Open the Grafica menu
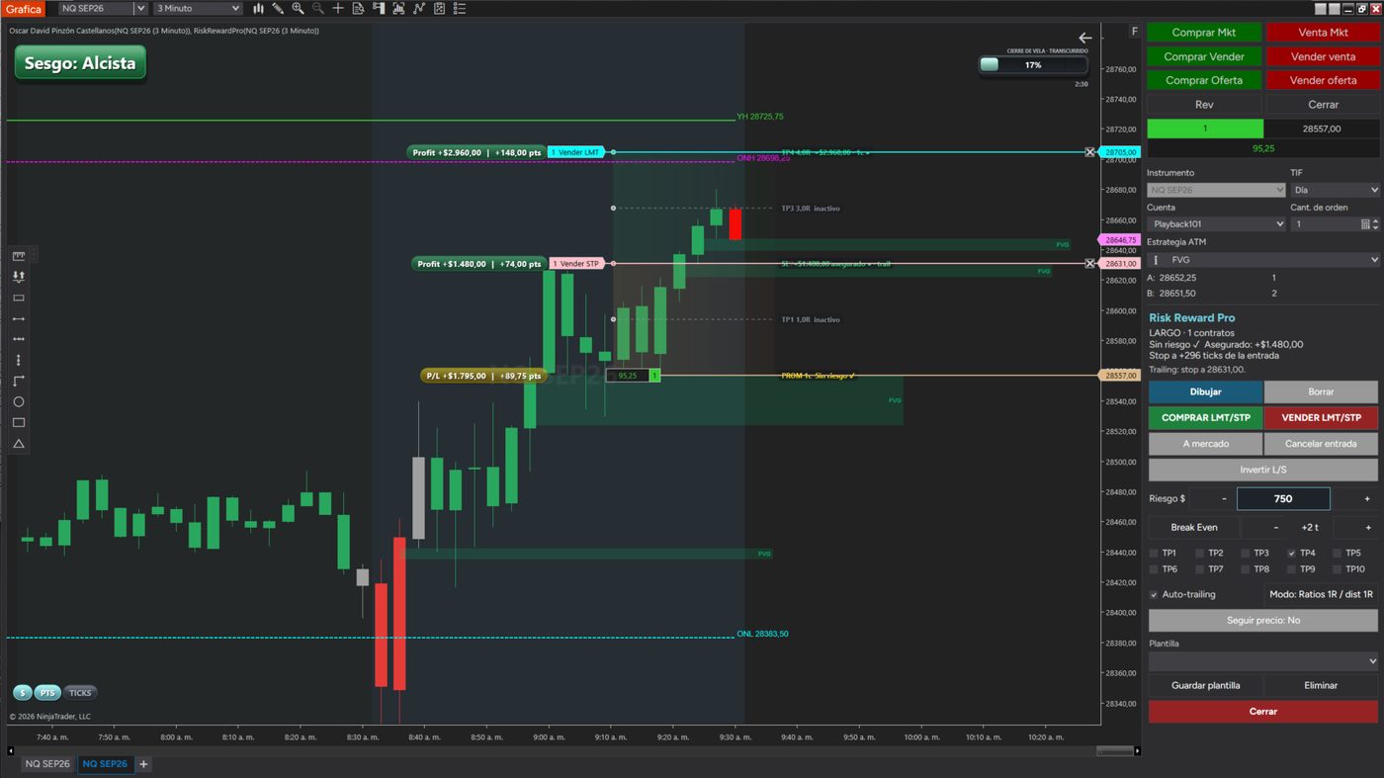 tap(24, 9)
